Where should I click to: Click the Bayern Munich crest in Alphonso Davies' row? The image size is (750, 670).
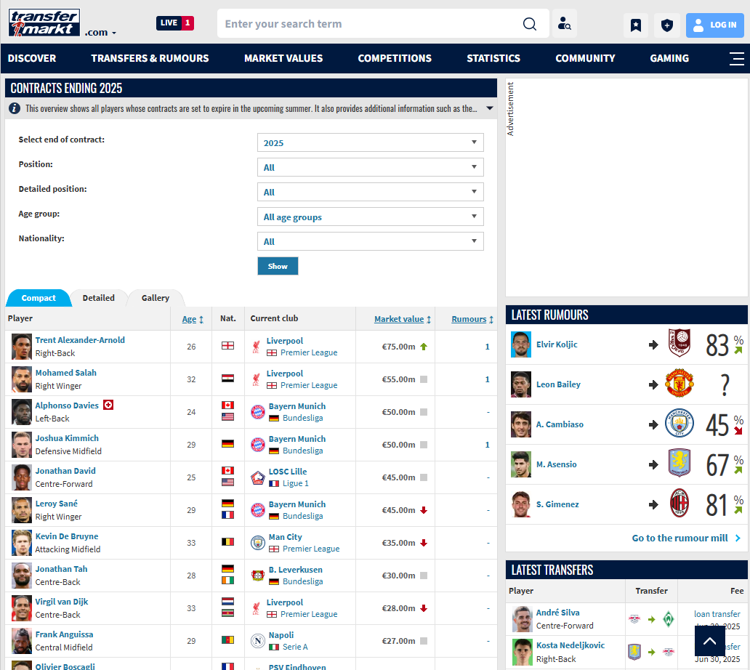click(x=258, y=412)
